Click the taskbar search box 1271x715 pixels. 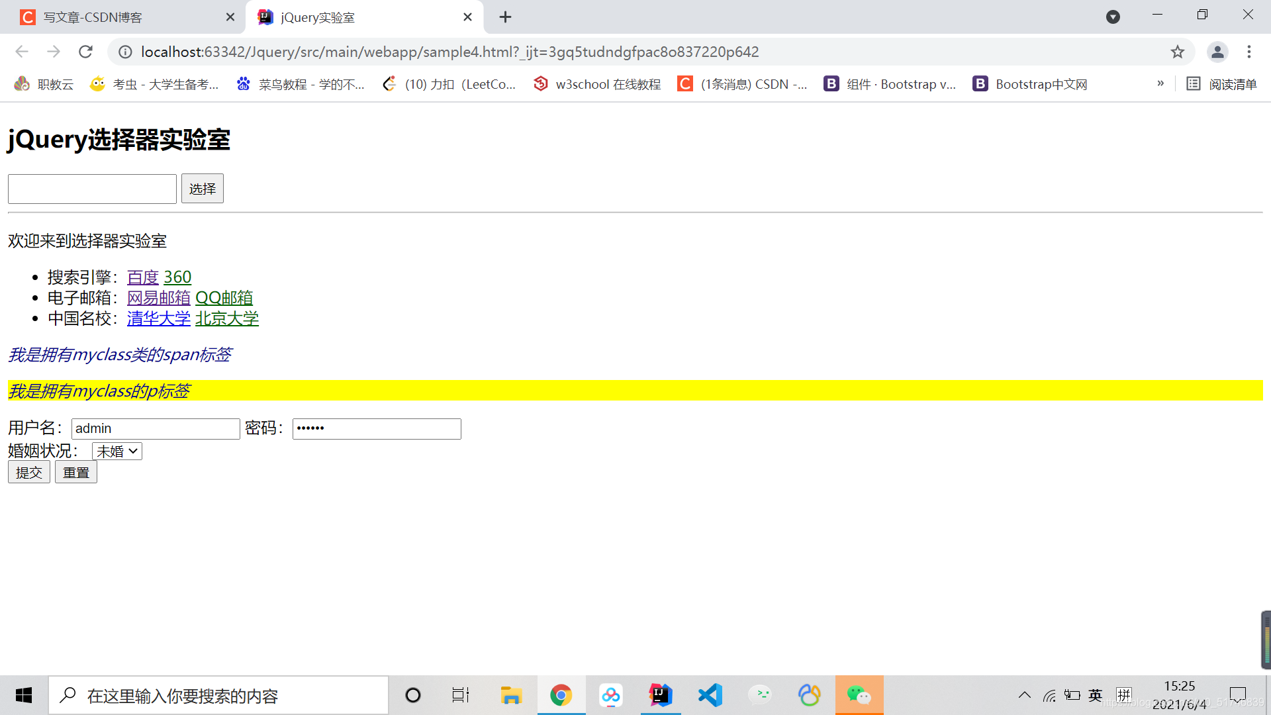click(x=218, y=695)
